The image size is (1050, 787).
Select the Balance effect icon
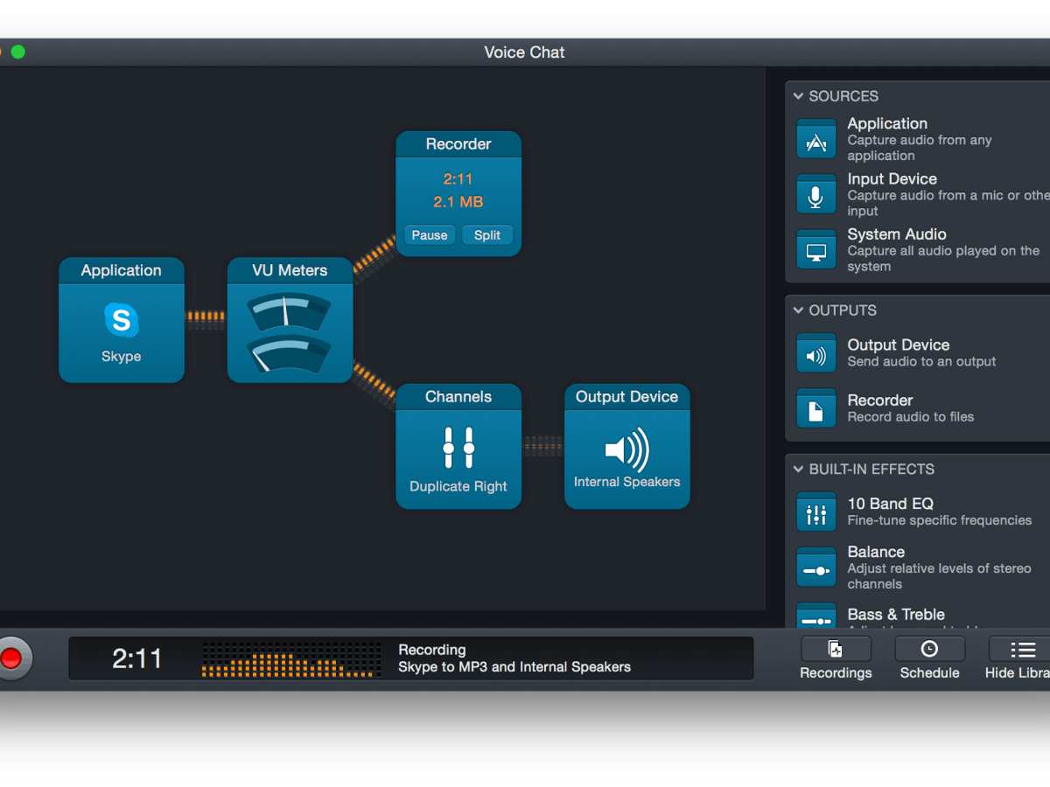[x=815, y=568]
